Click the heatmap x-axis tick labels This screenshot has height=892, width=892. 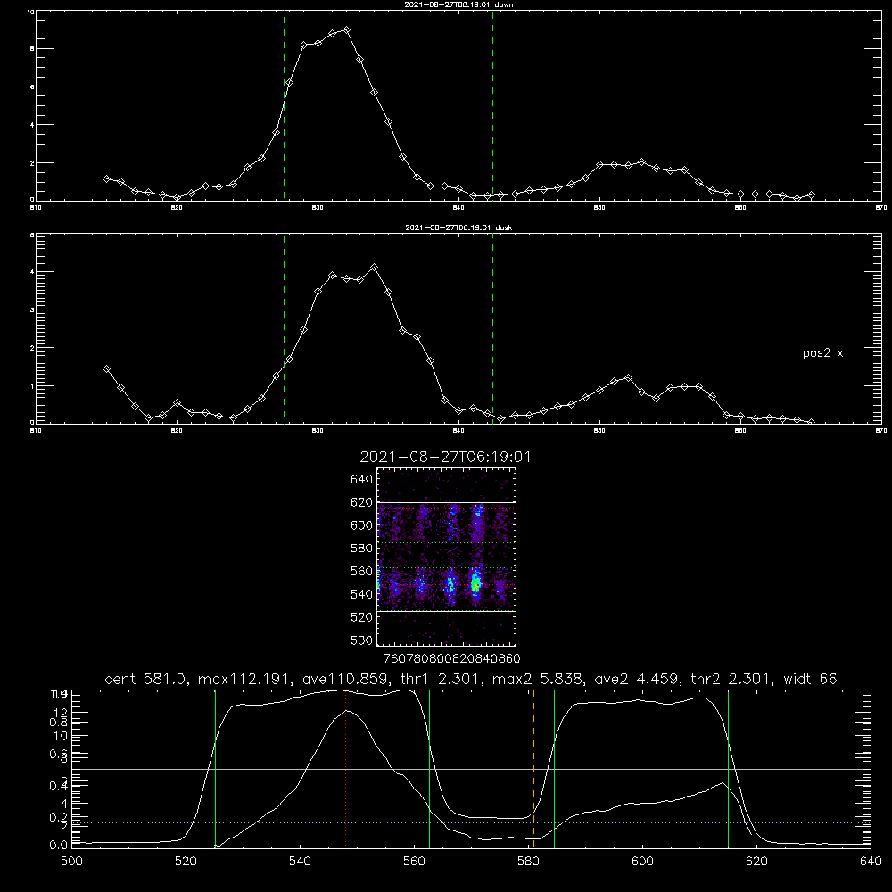click(x=451, y=658)
